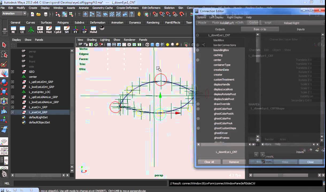Expand boundingBox attribute in Connection Editor
Screen dimensions: 326x192
(x=198, y=50)
